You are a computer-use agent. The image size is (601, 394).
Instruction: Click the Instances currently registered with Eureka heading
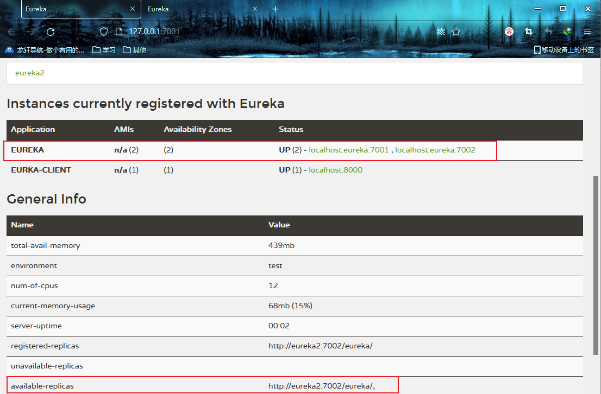146,104
